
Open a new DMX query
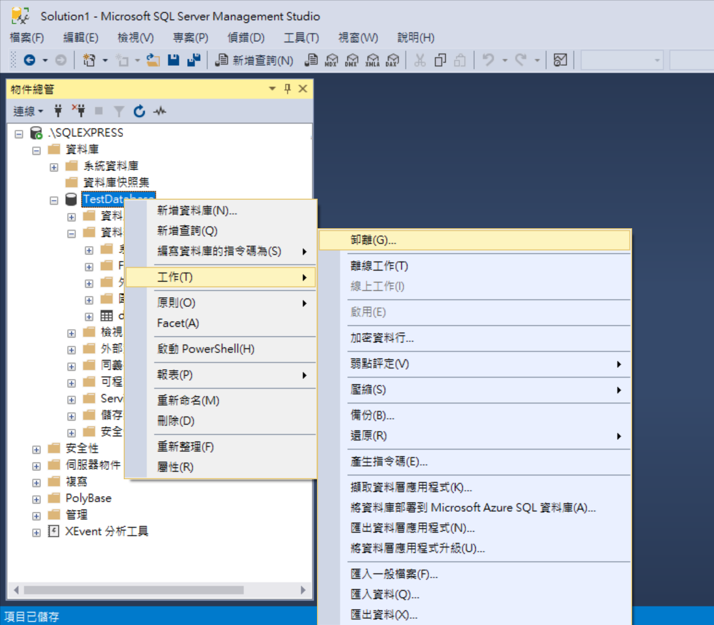pyautogui.click(x=351, y=60)
